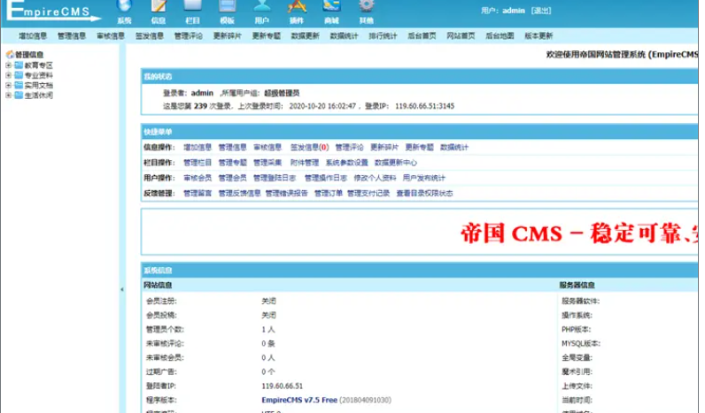Open the 用户 (User) top icon menu
This screenshot has height=413, width=705.
click(261, 11)
